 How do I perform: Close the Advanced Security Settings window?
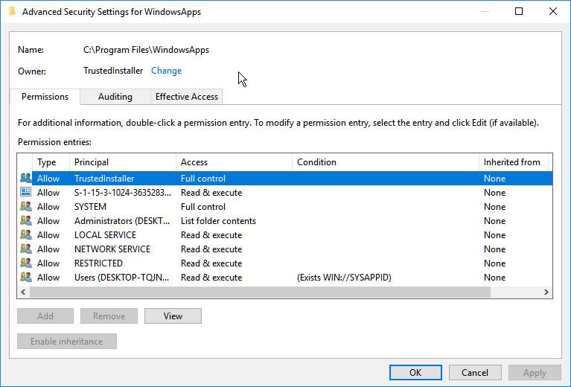[553, 11]
